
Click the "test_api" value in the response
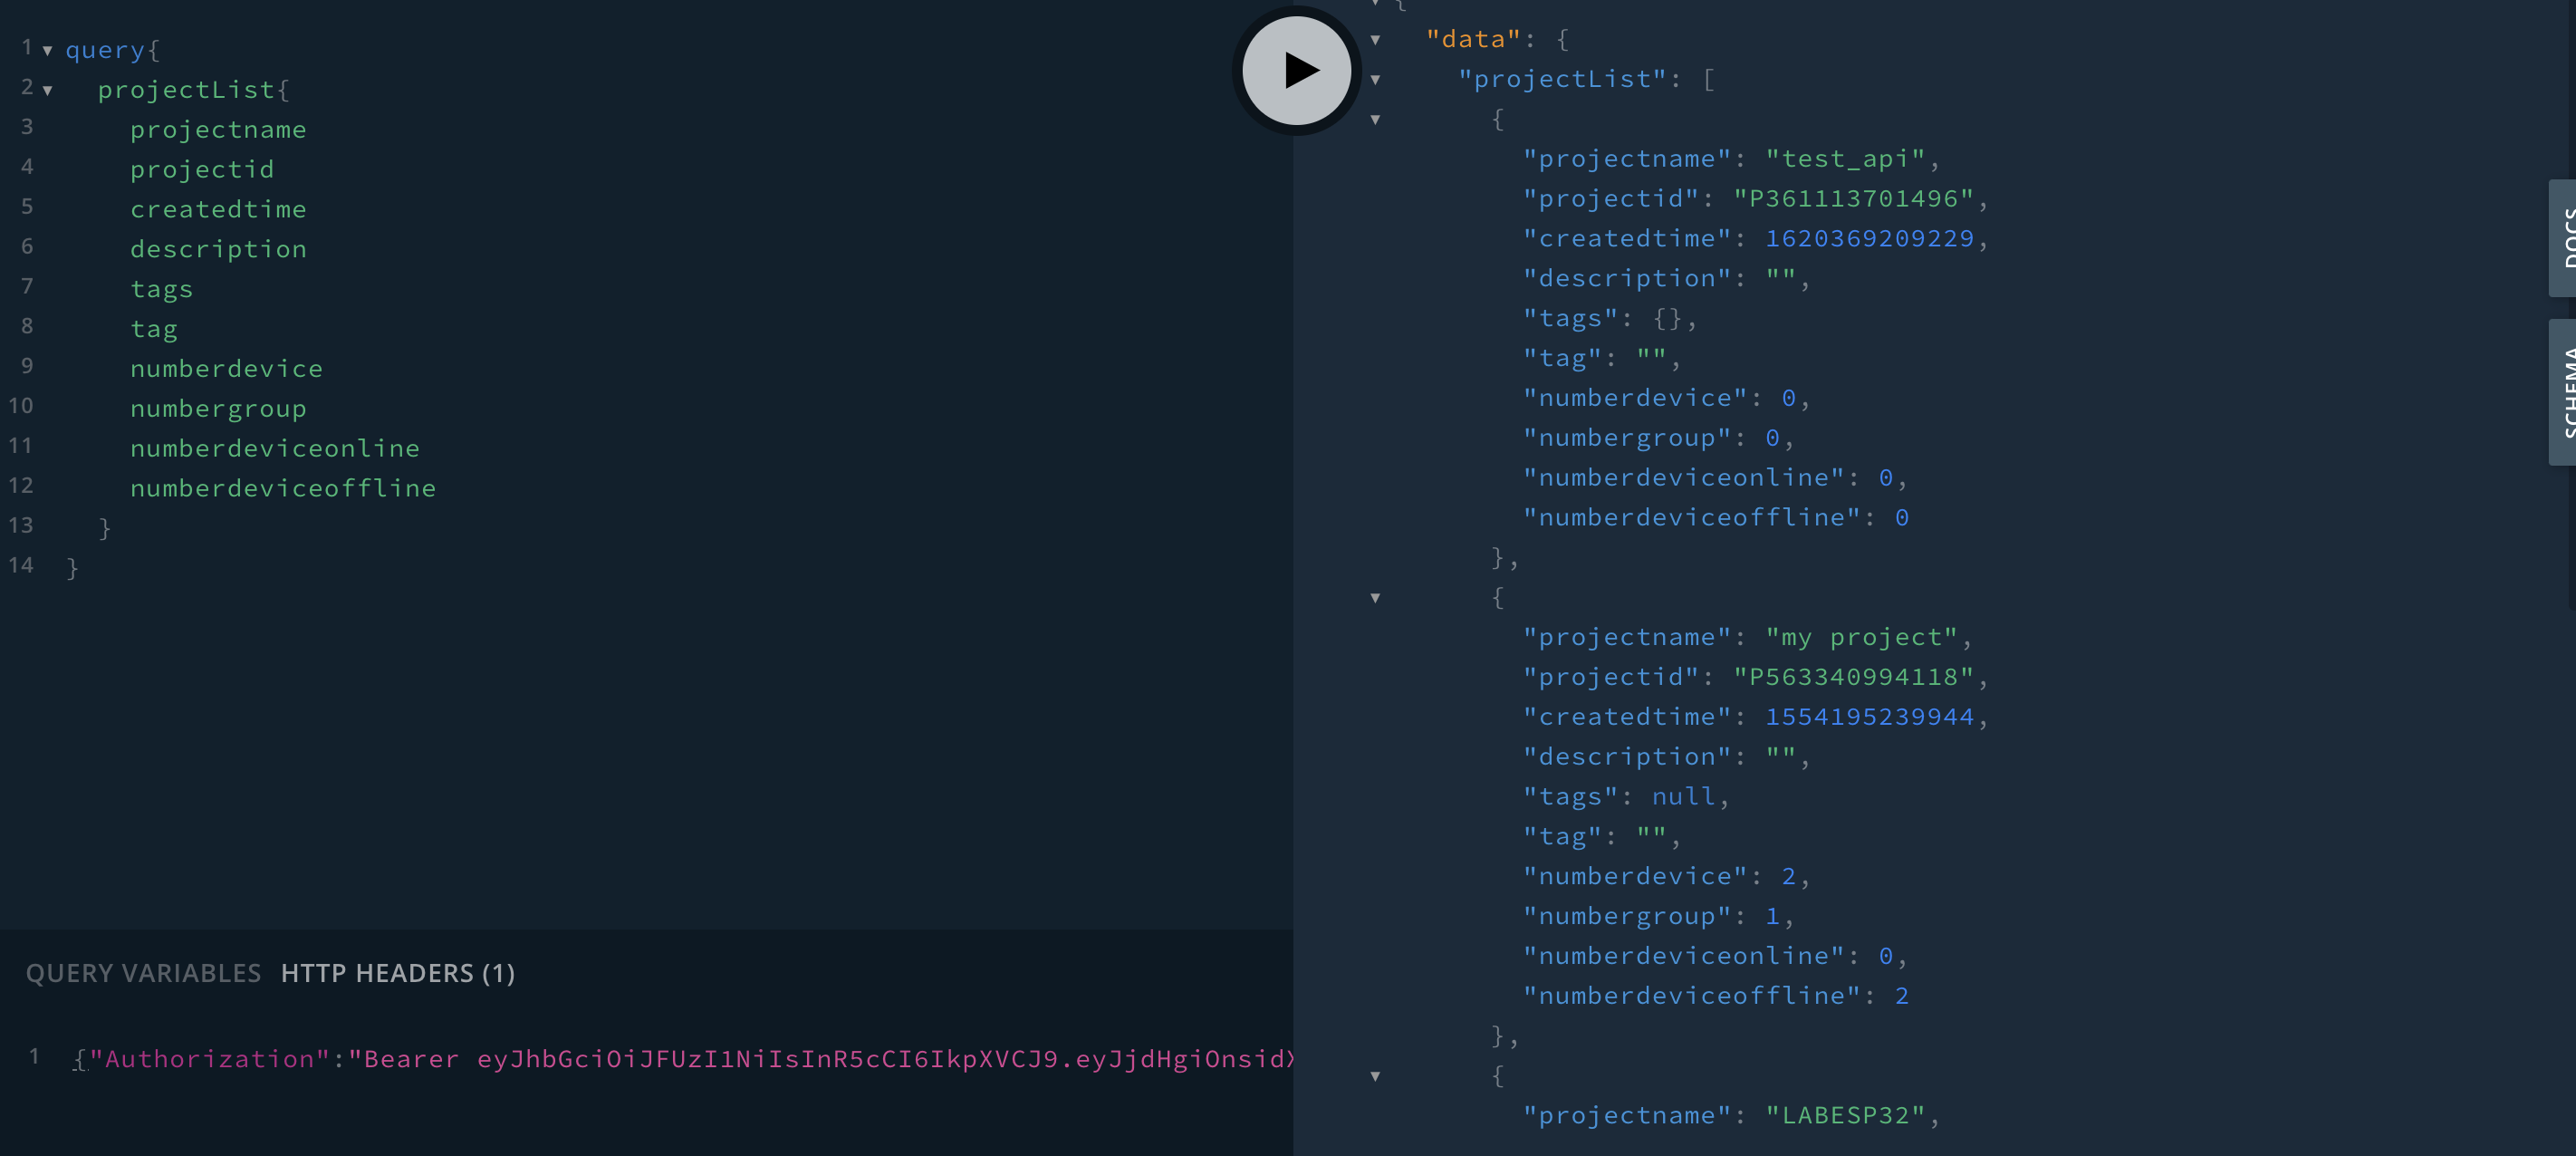[x=1845, y=159]
